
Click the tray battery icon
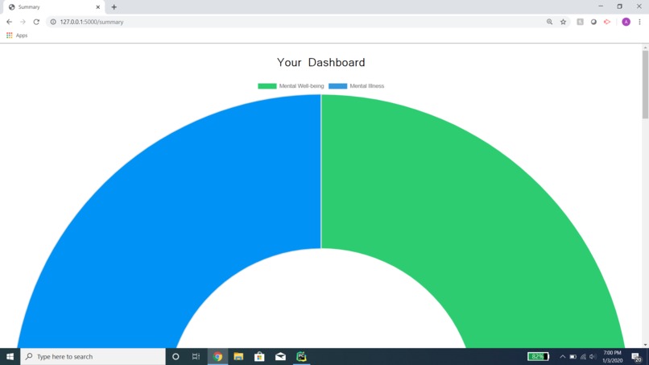point(573,356)
